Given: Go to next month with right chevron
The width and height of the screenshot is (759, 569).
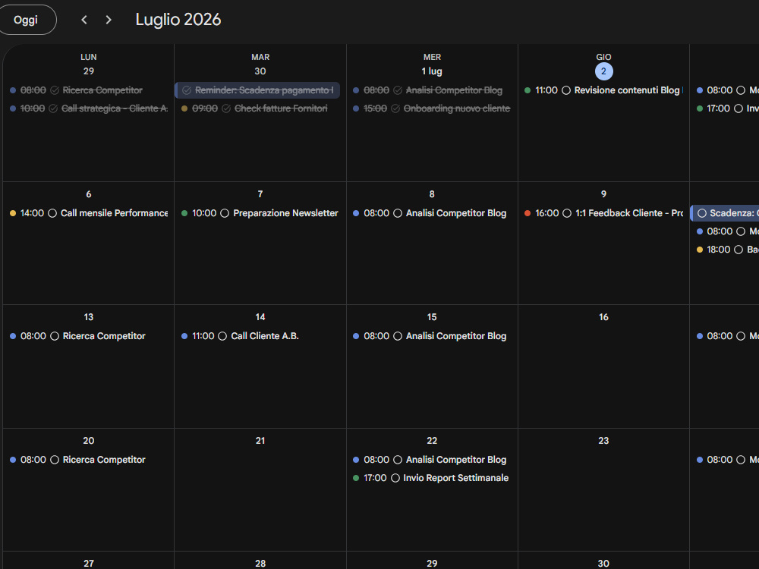Looking at the screenshot, I should pos(109,20).
